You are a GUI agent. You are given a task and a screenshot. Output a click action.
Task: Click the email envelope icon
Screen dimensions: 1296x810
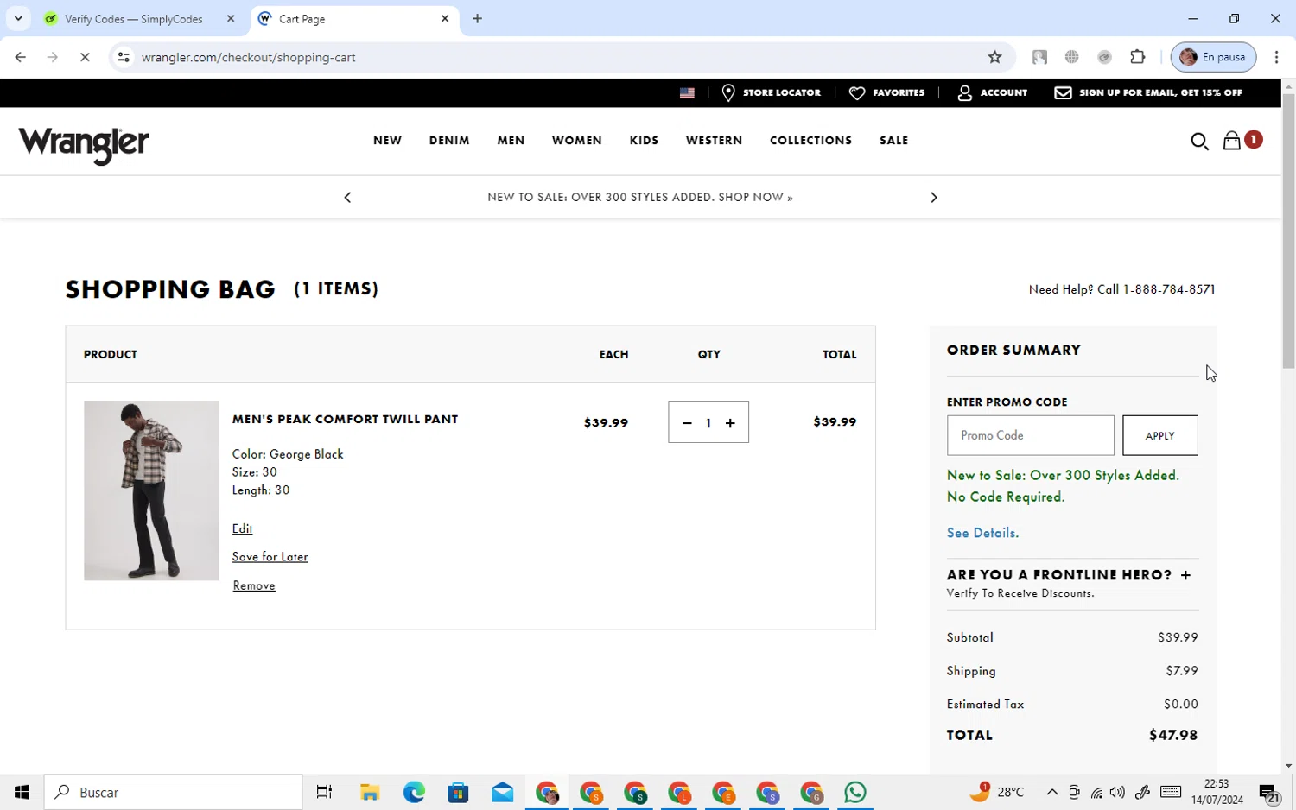click(1063, 92)
